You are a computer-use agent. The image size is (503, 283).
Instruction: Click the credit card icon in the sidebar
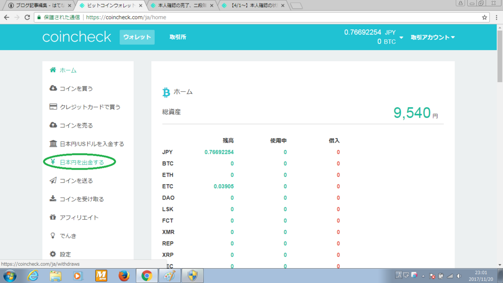(x=53, y=107)
